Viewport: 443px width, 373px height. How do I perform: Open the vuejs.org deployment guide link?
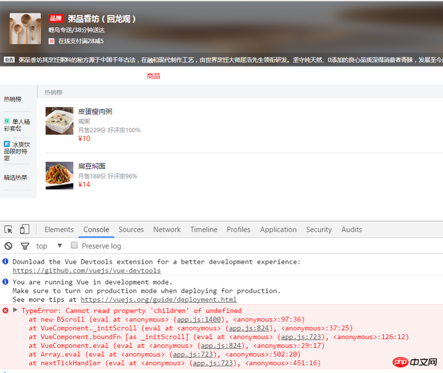[158, 300]
